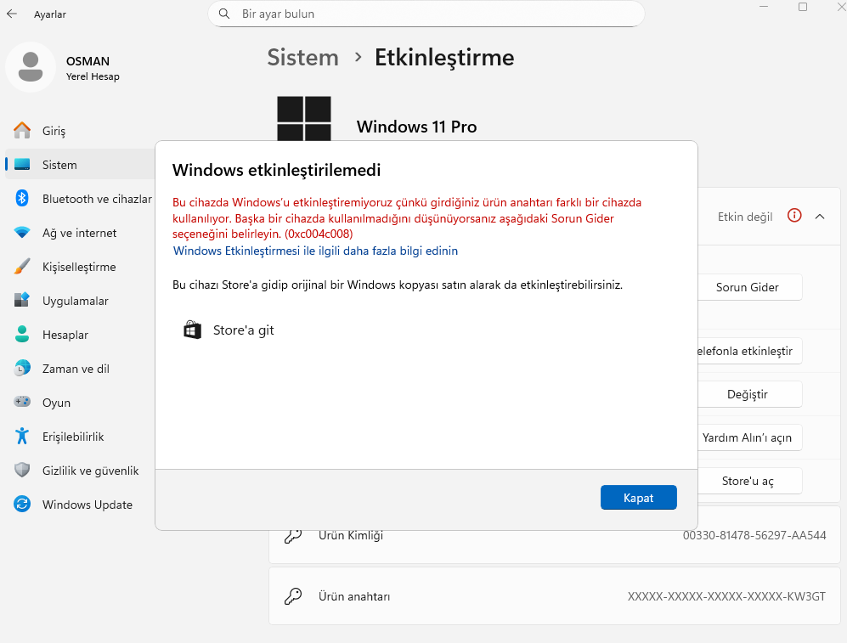847x643 pixels.
Task: Open Oyun settings
Action: pyautogui.click(x=79, y=403)
